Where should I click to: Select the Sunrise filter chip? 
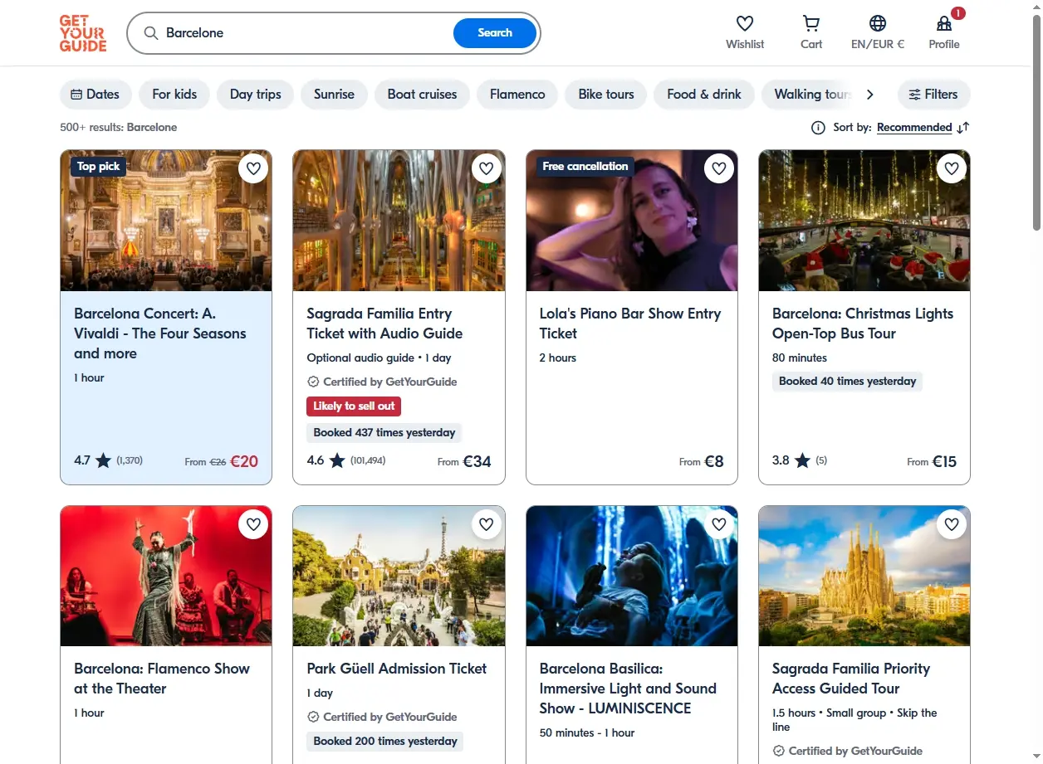pos(334,95)
